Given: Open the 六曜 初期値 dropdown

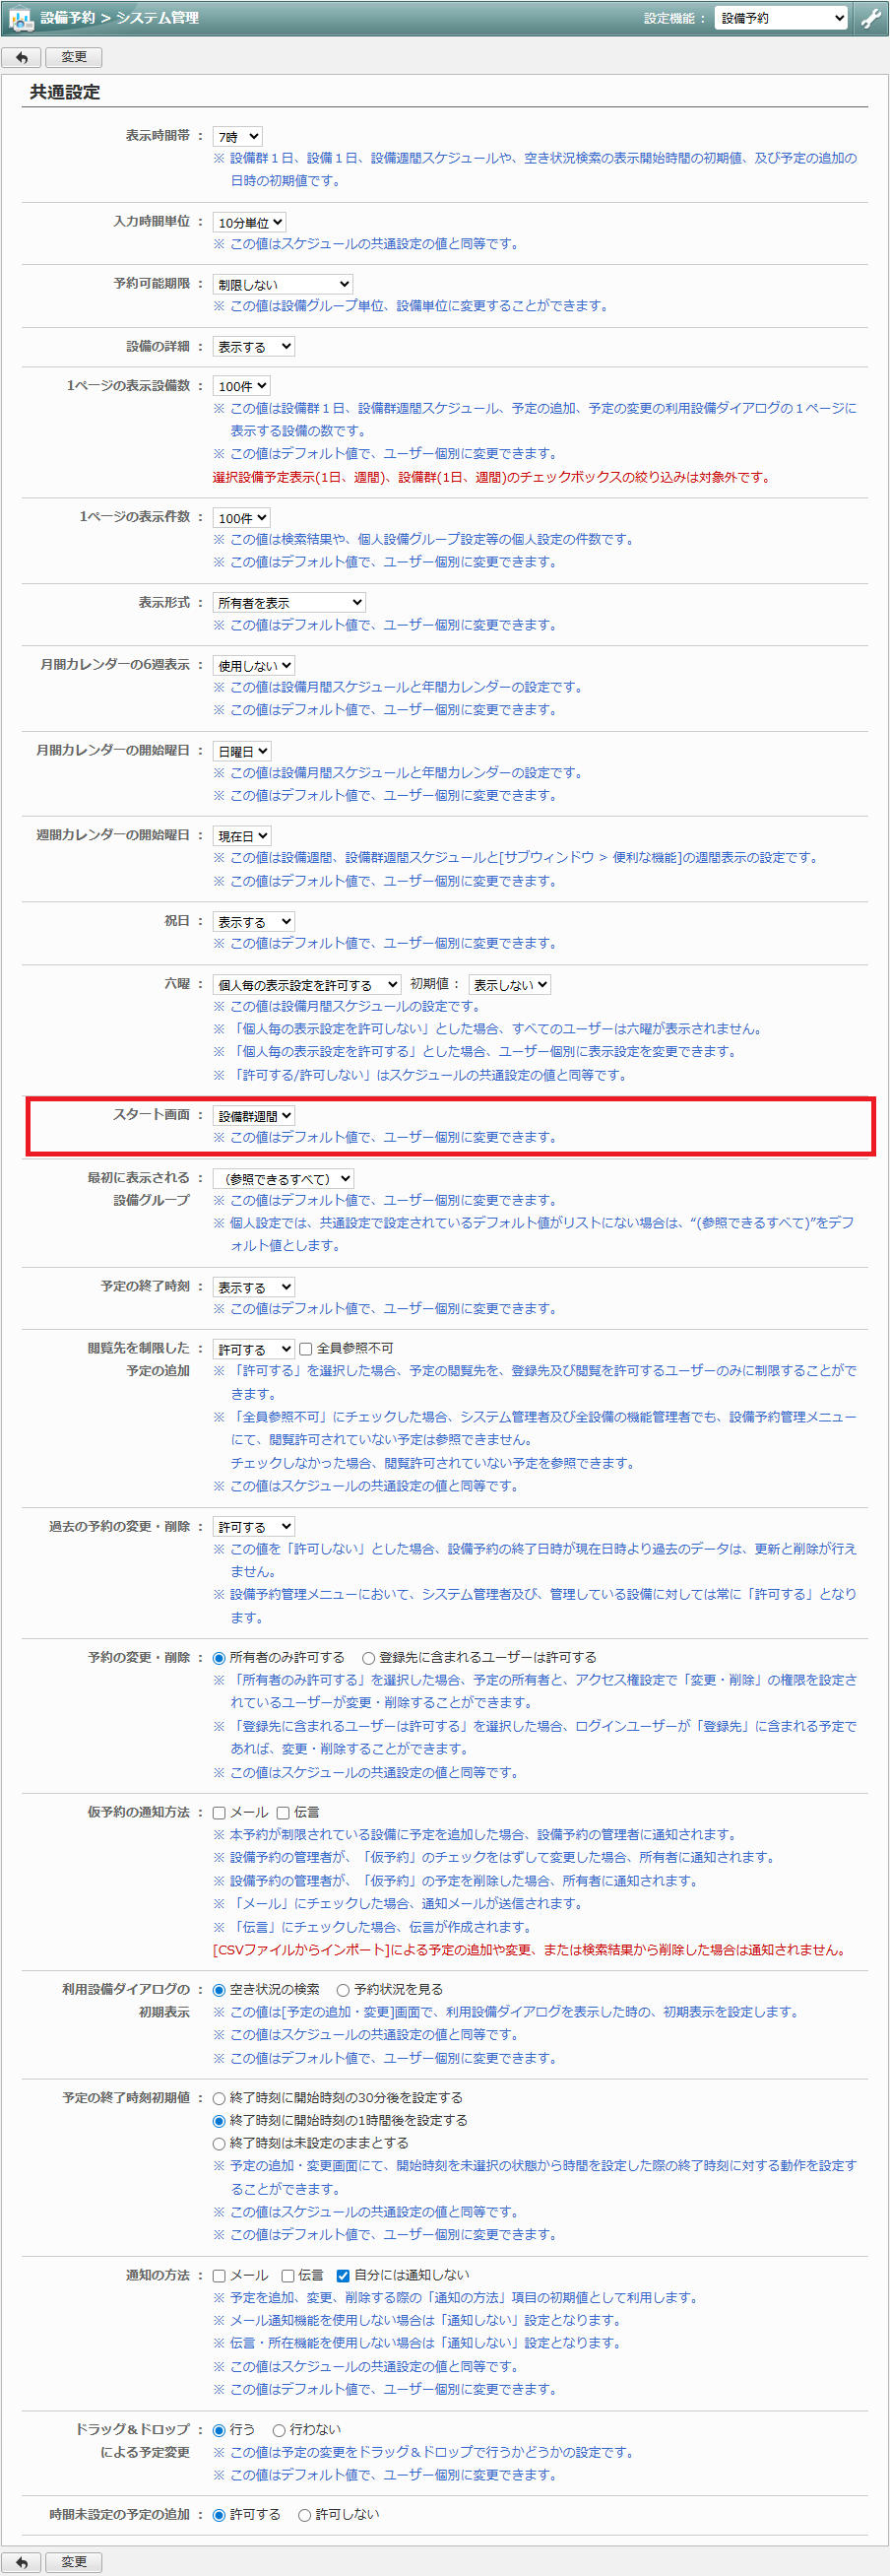Looking at the screenshot, I should (509, 985).
